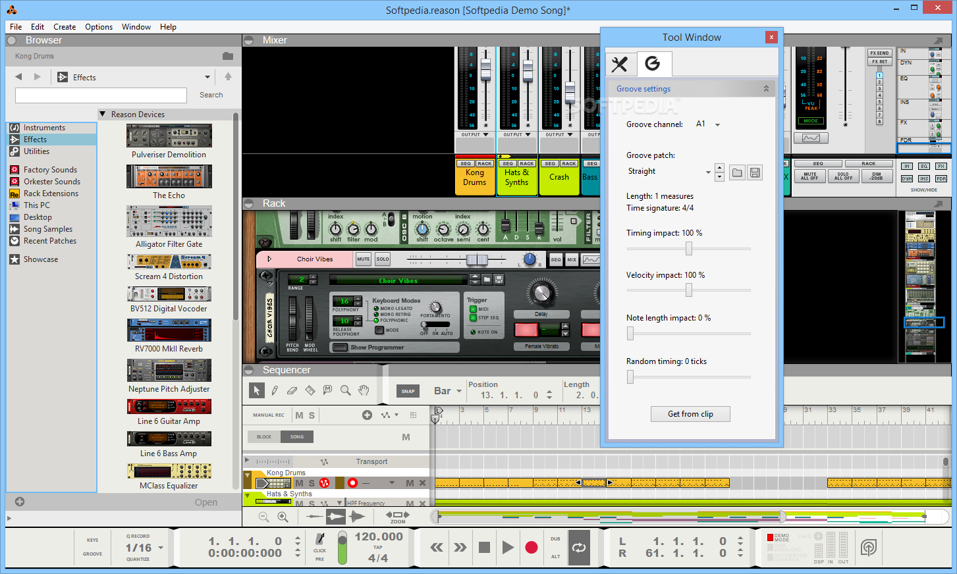Open the Groove patch Straight dropdown
The image size is (957, 574).
click(708, 172)
